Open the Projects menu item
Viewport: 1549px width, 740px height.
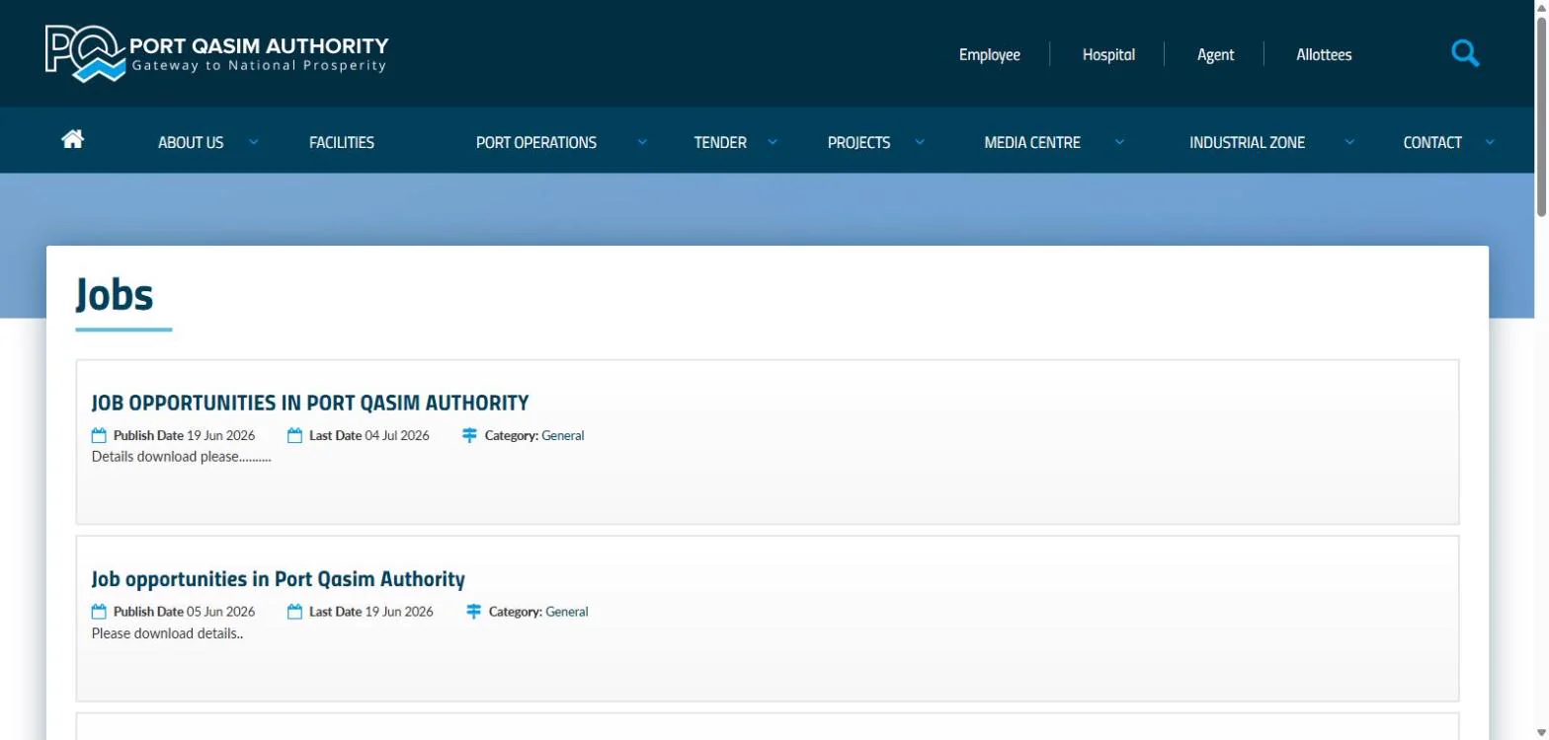[858, 142]
